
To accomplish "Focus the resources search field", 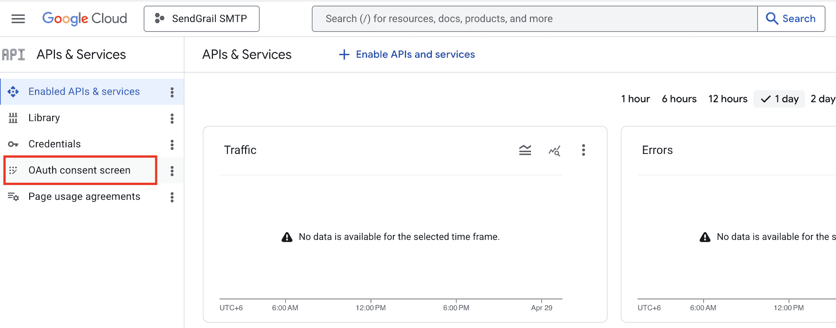I will pos(535,19).
